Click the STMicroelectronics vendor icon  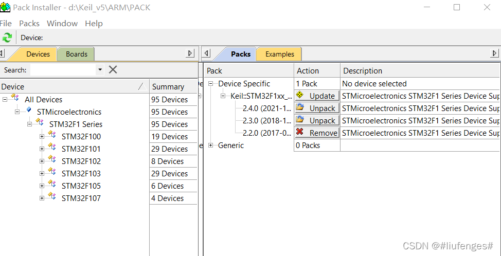coord(29,110)
